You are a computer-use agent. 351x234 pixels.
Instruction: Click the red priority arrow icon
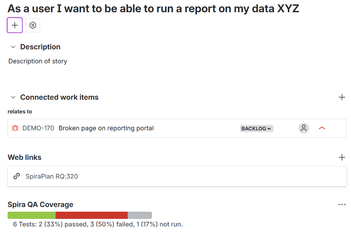click(x=322, y=128)
